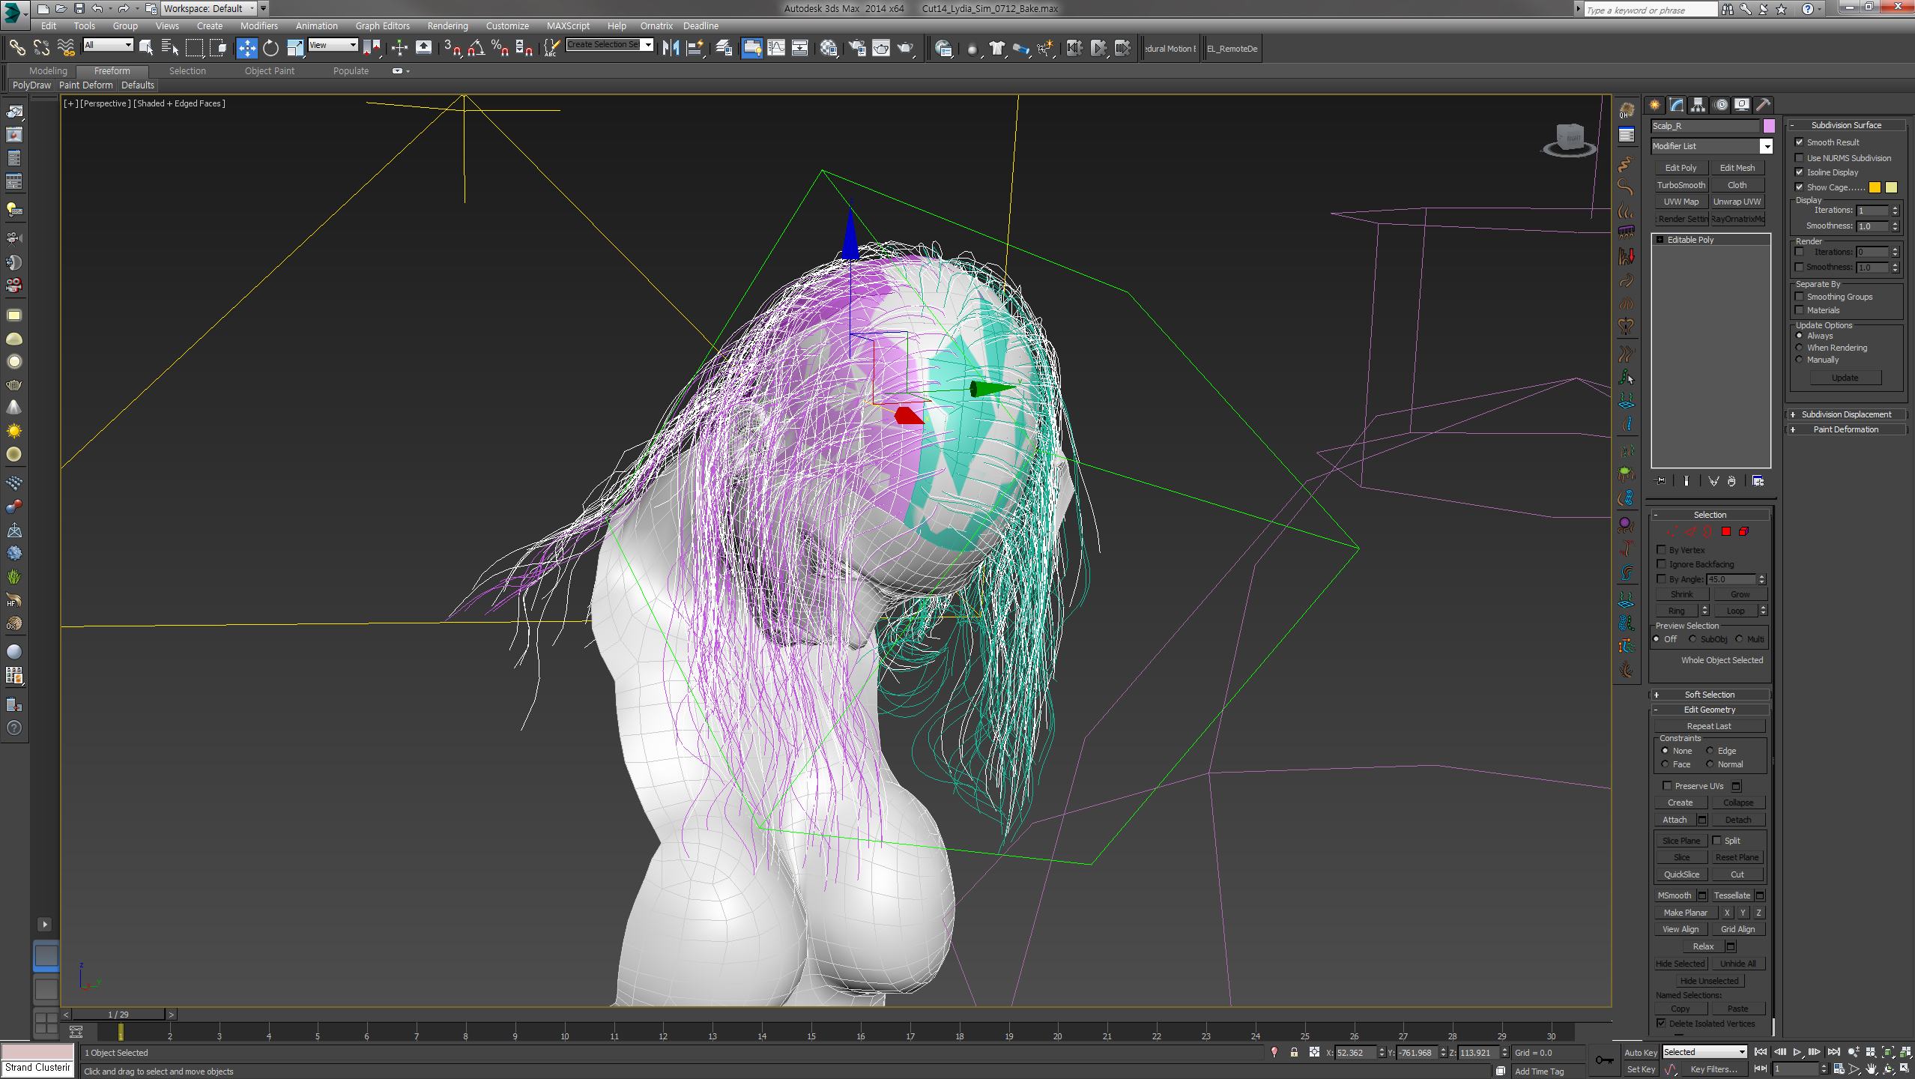Toggle the Angle Snap icon
The height and width of the screenshot is (1079, 1915).
point(476,49)
